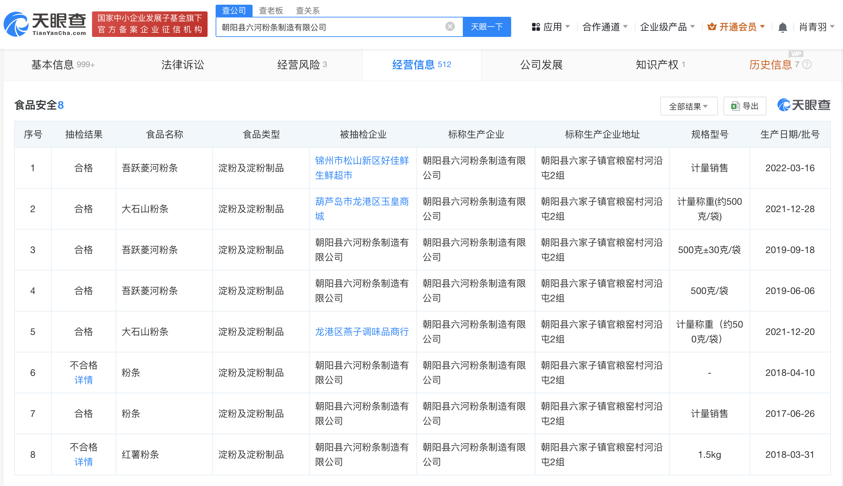Screen dimensions: 843x486
Task: Click the crown icon by 开通会员
Action: pyautogui.click(x=712, y=27)
